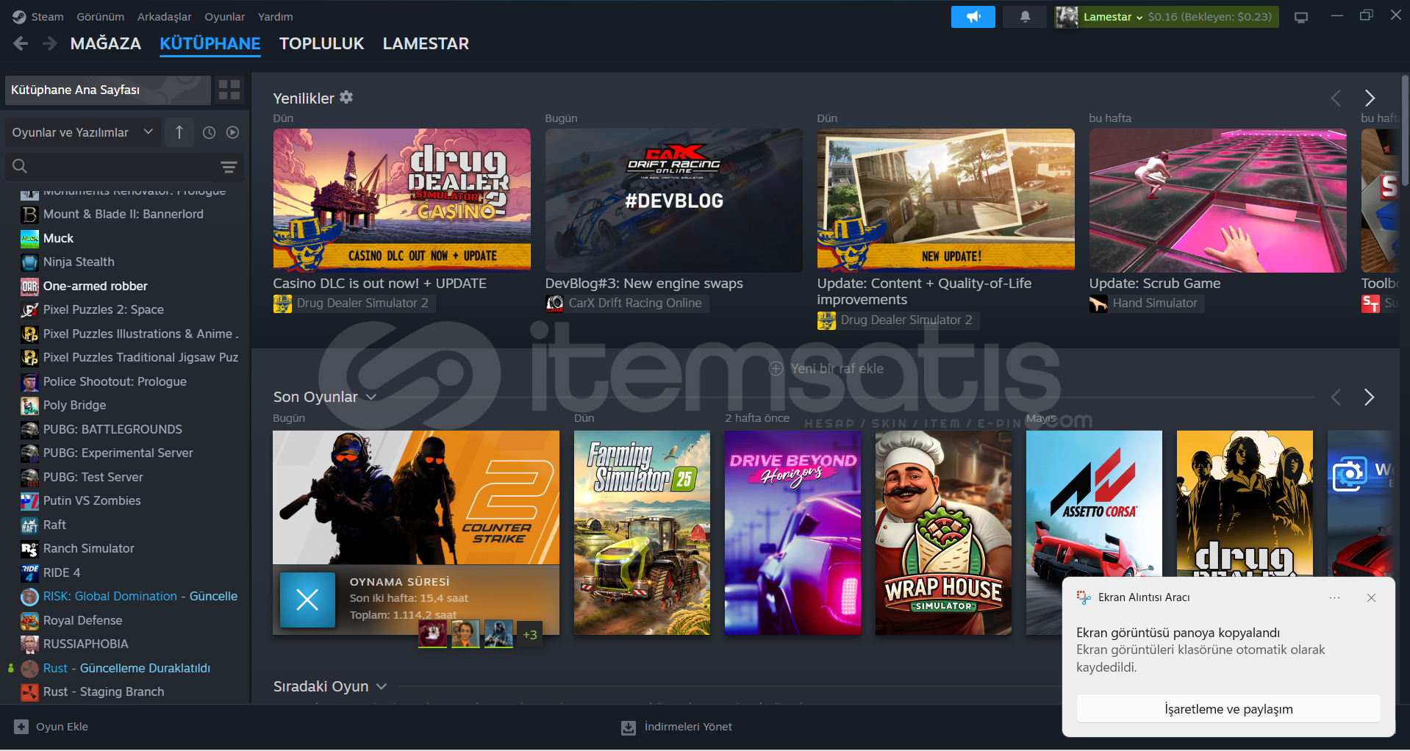Open the Oyunlar menu

225,17
